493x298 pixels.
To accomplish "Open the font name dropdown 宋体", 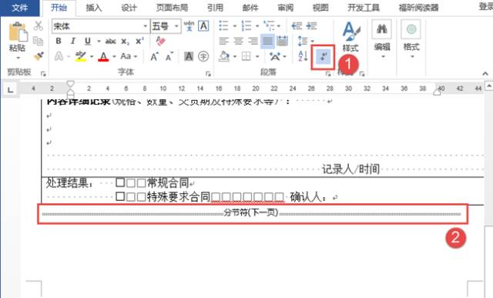I will (101, 26).
